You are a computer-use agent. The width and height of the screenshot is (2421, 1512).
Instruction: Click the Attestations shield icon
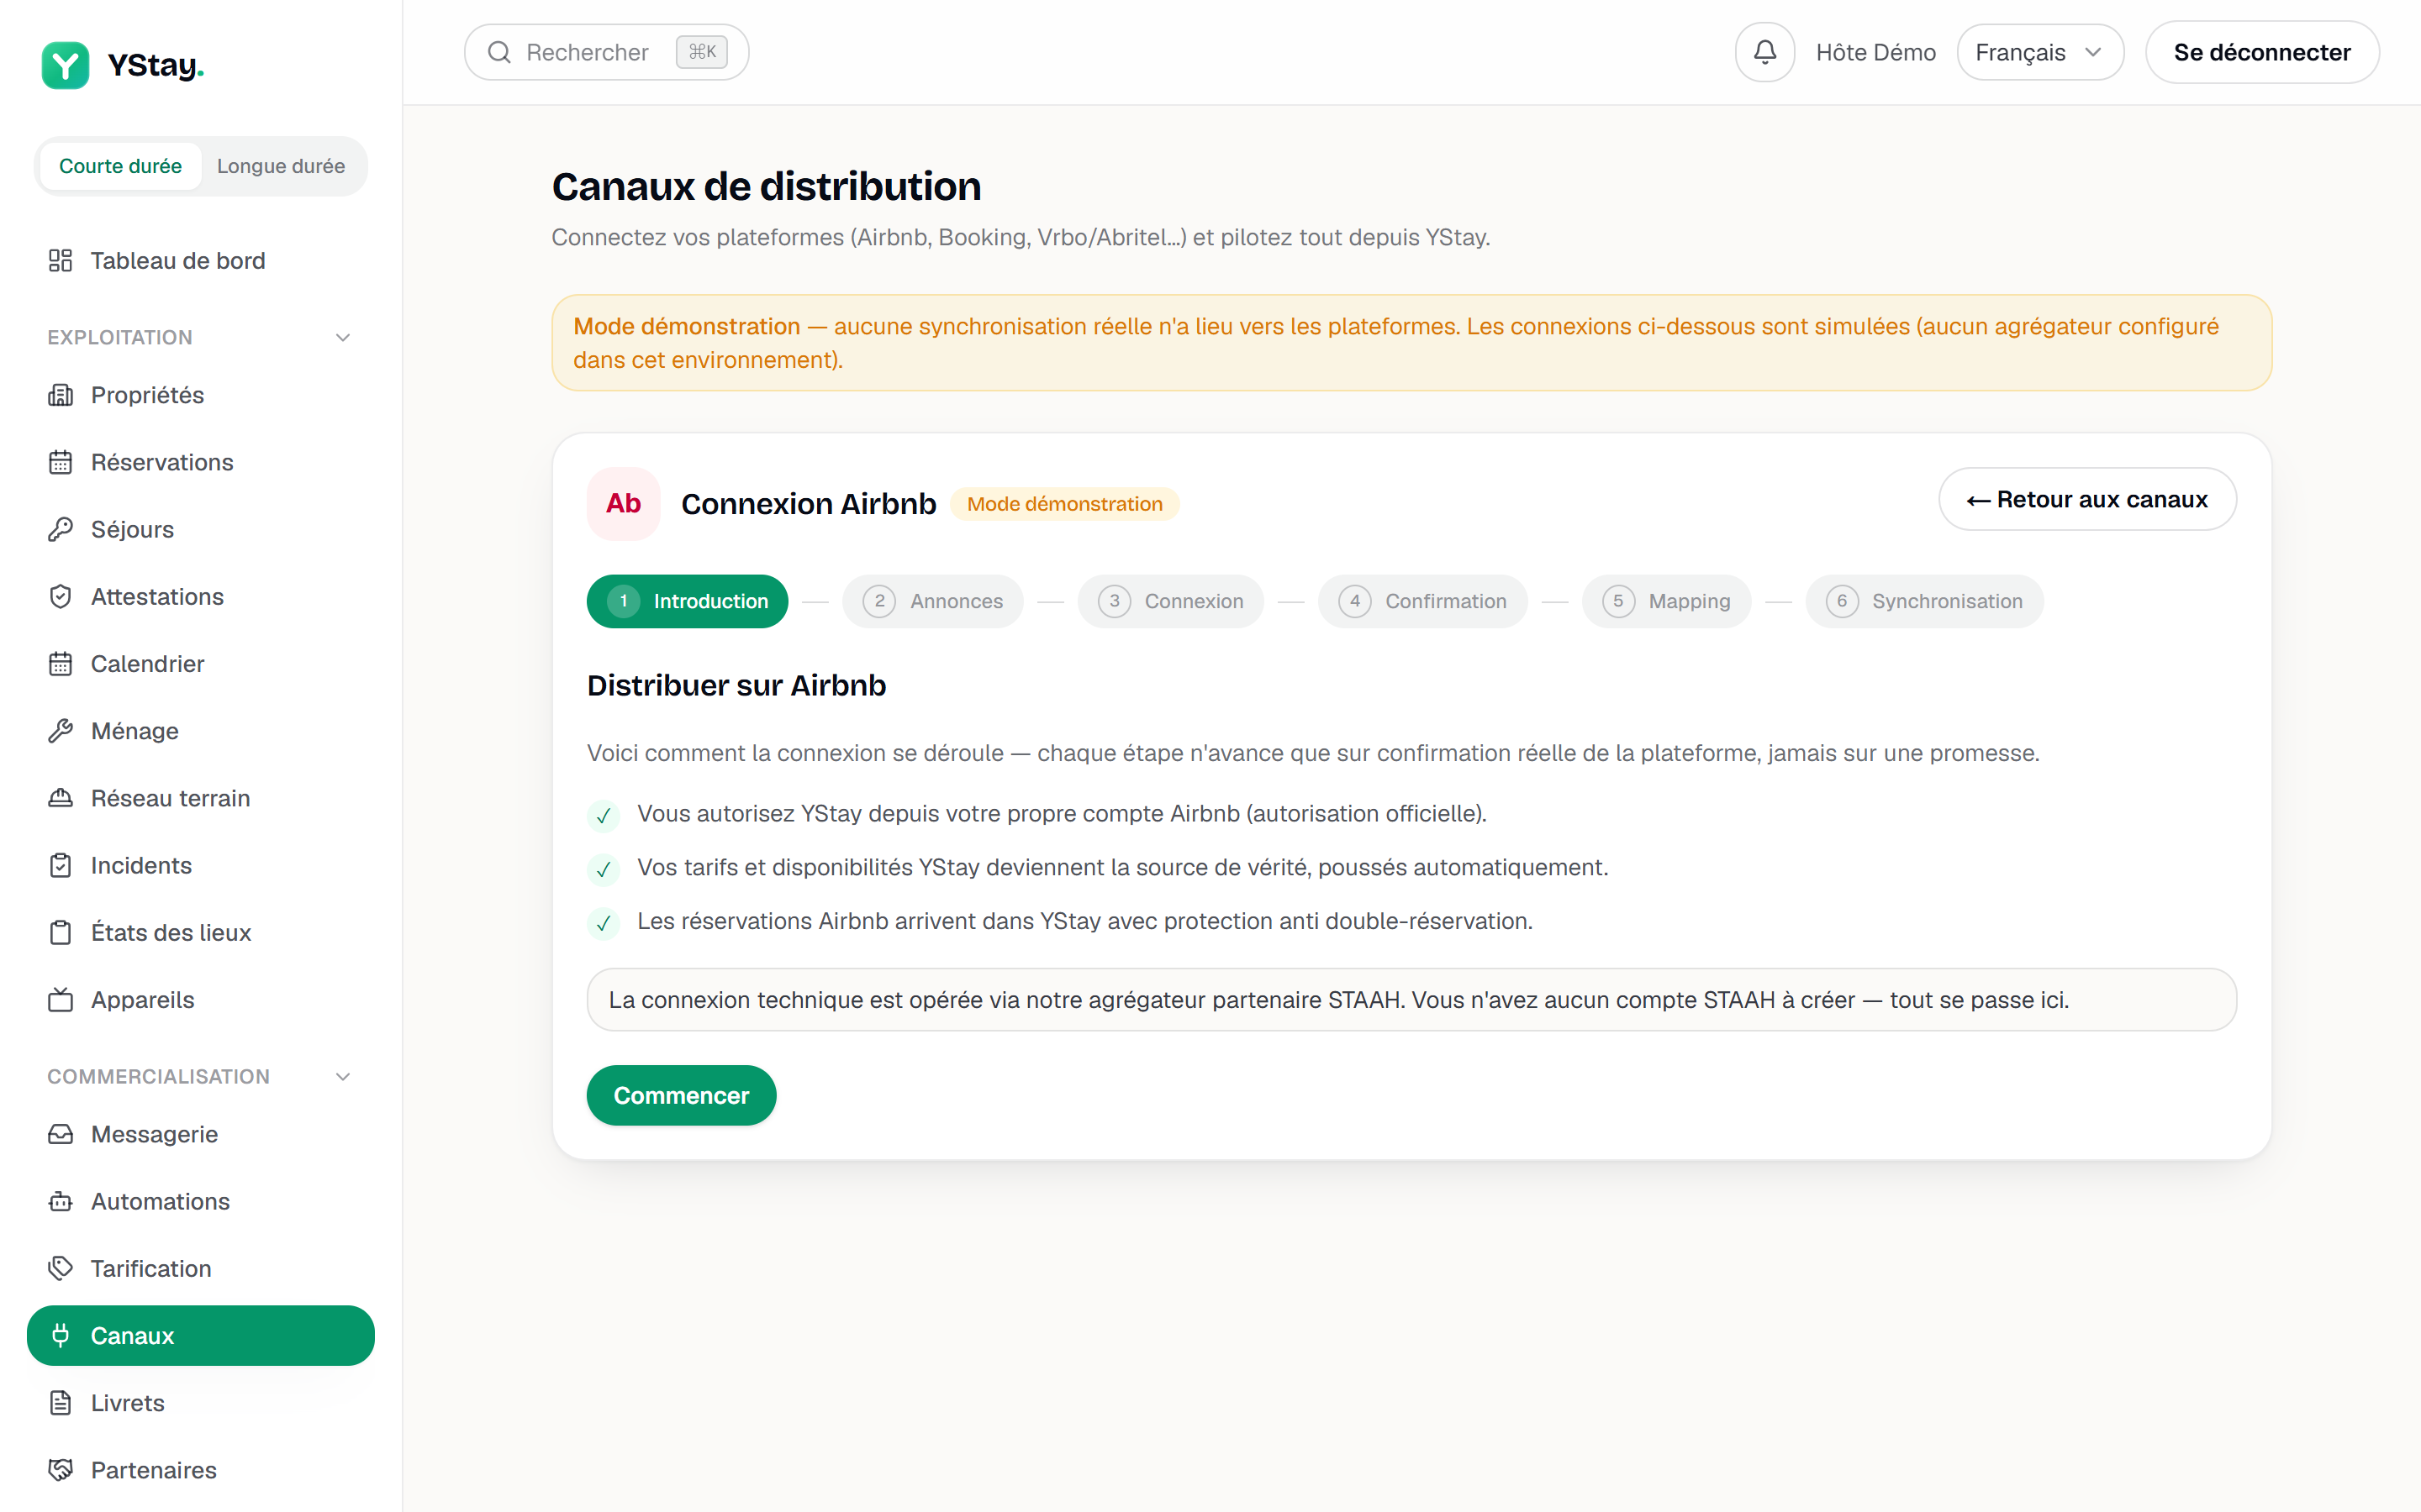60,597
